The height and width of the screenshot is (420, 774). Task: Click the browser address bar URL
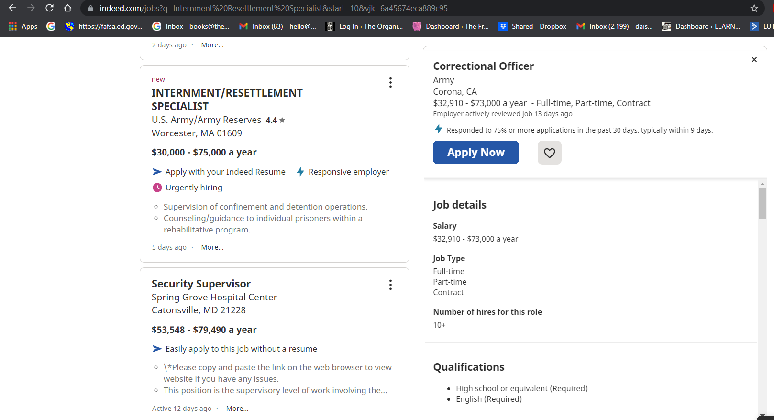coord(274,8)
